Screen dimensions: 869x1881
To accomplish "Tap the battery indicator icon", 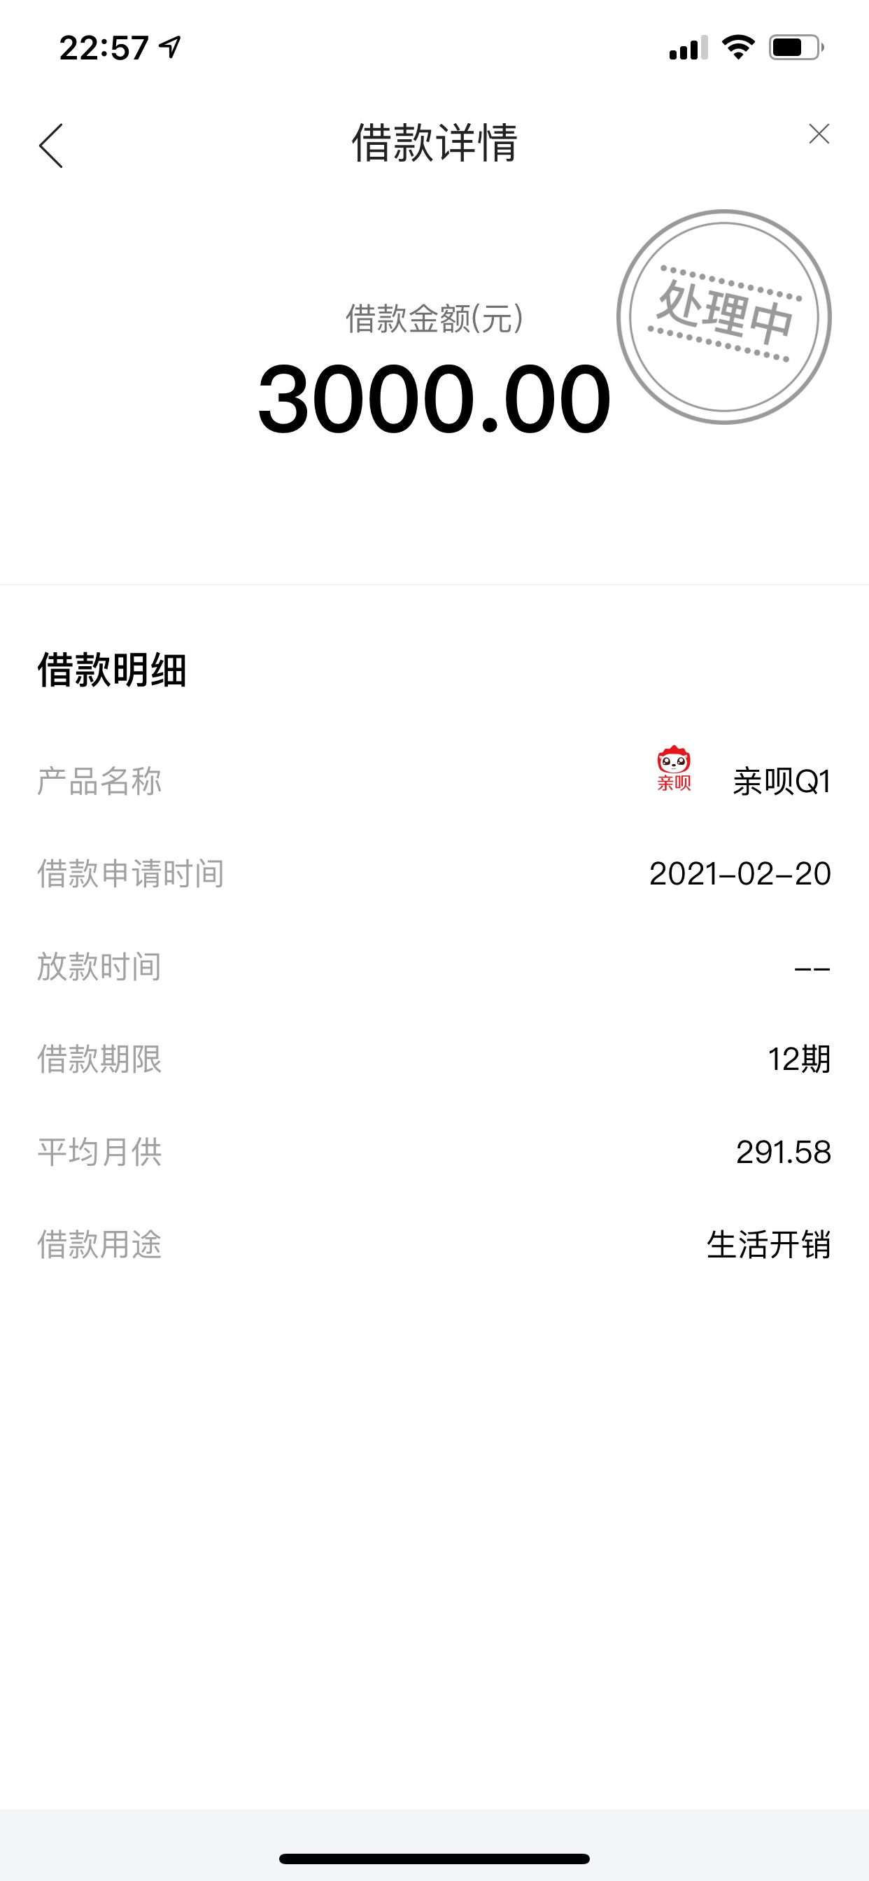I will point(796,48).
